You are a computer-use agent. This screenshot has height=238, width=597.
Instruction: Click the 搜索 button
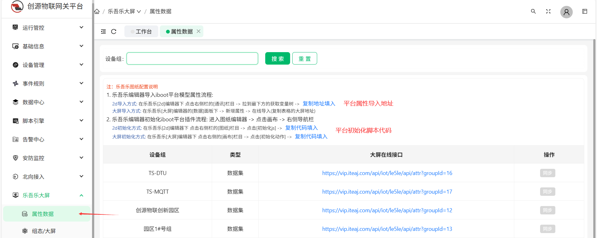tap(277, 59)
